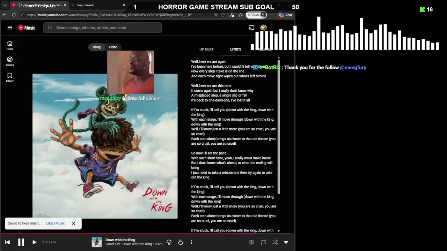Switch to Video mode
The height and width of the screenshot is (251, 447).
tap(113, 47)
